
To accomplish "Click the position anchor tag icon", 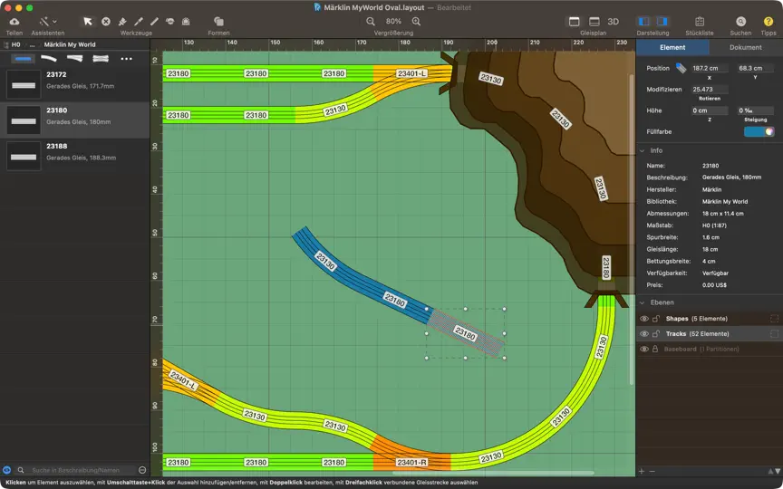I will pyautogui.click(x=681, y=68).
